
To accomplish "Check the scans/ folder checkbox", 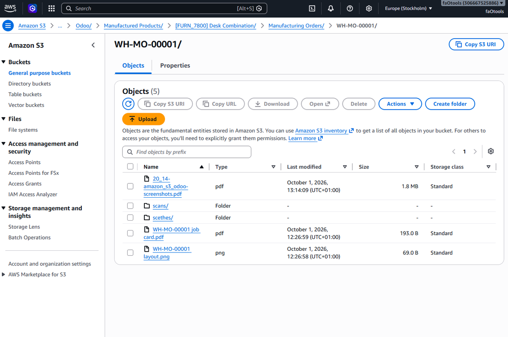I will pyautogui.click(x=130, y=206).
